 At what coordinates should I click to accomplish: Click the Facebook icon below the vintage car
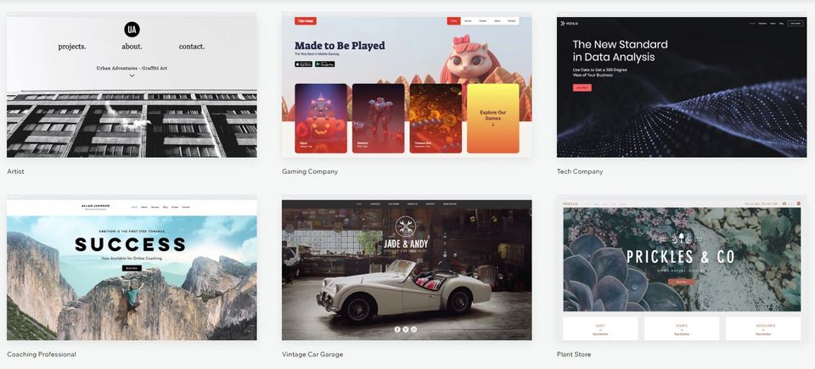coord(397,329)
